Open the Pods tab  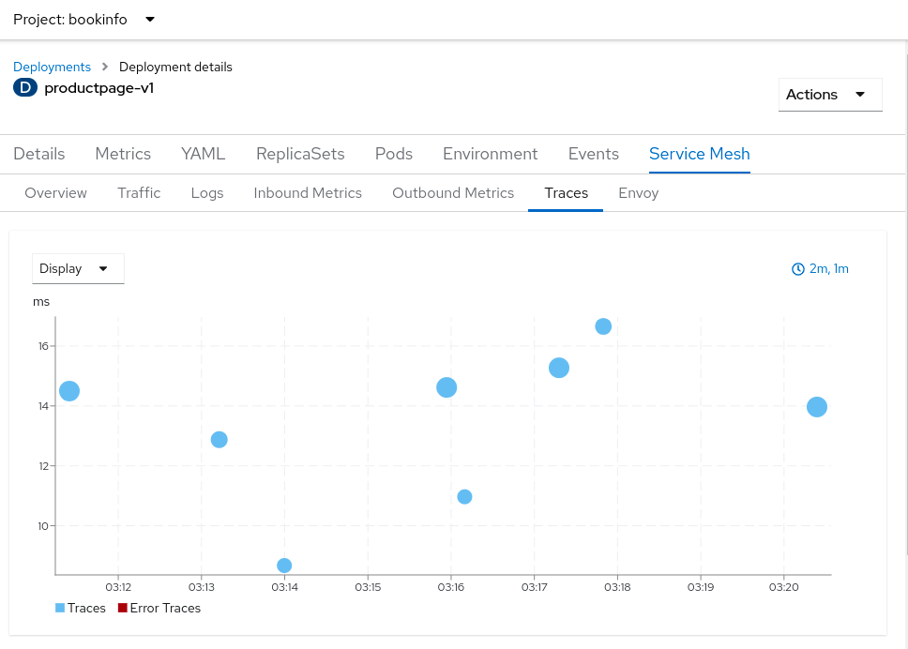394,154
